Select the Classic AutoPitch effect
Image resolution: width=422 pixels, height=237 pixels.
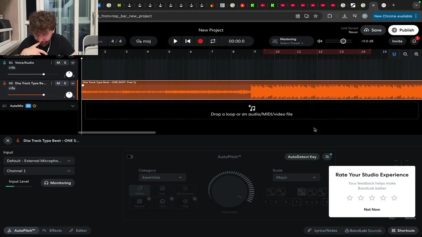point(139,190)
